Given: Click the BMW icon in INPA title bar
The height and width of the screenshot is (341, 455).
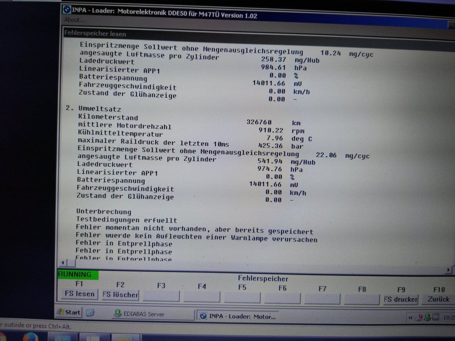Looking at the screenshot, I should tap(67, 10).
